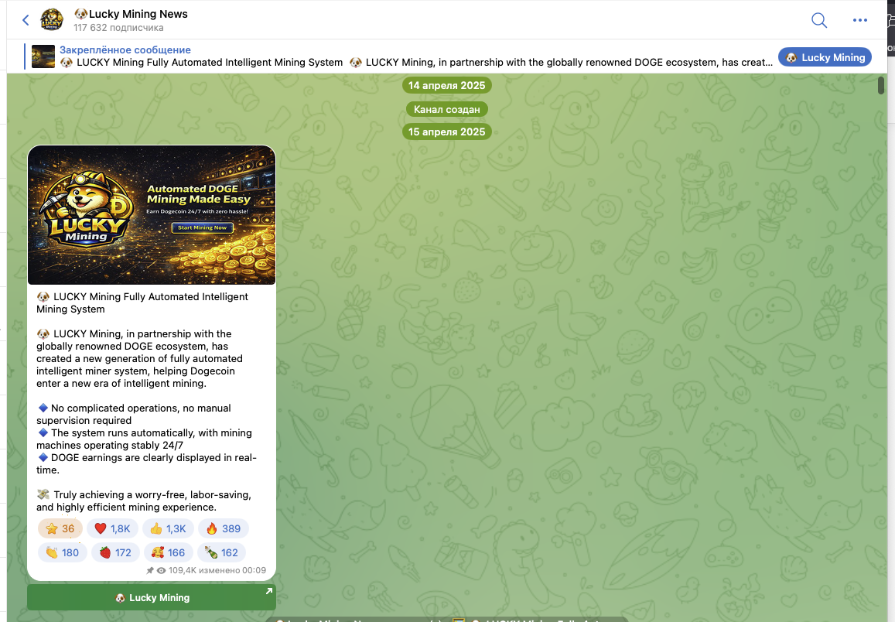The width and height of the screenshot is (895, 622).
Task: Click the subscriber count 117 632 подписчика
Action: [118, 27]
